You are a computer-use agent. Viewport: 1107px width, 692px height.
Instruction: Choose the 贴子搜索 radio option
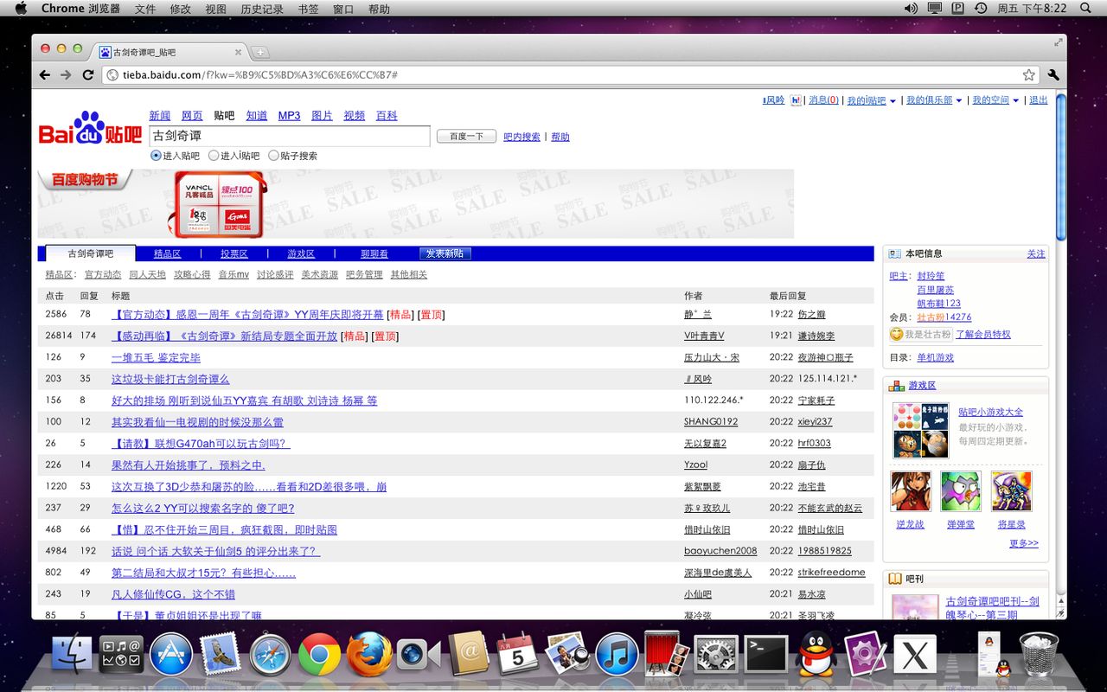click(273, 156)
